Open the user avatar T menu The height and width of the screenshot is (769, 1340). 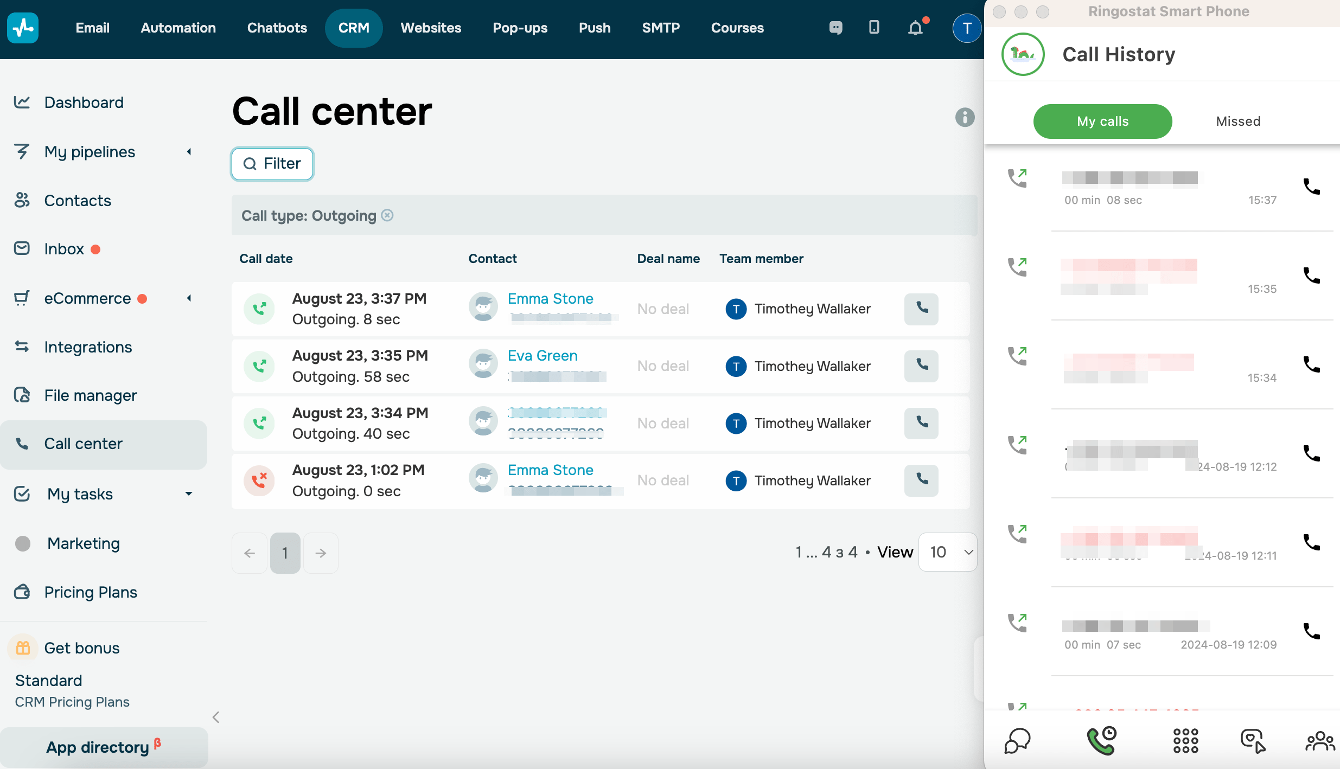(967, 28)
